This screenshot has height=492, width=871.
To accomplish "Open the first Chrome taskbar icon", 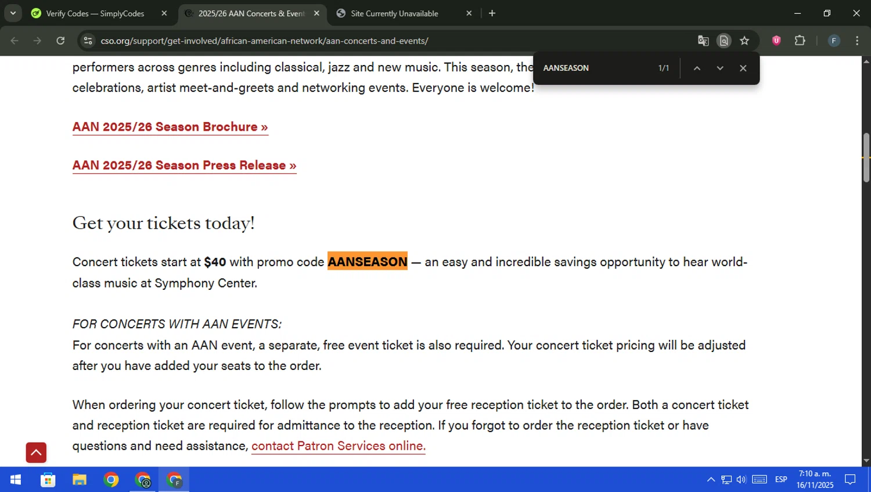I will (111, 480).
